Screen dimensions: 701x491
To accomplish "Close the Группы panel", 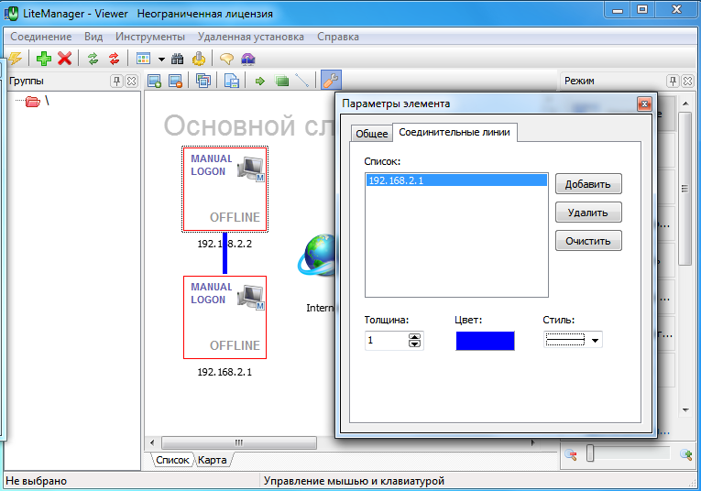I will click(x=131, y=81).
